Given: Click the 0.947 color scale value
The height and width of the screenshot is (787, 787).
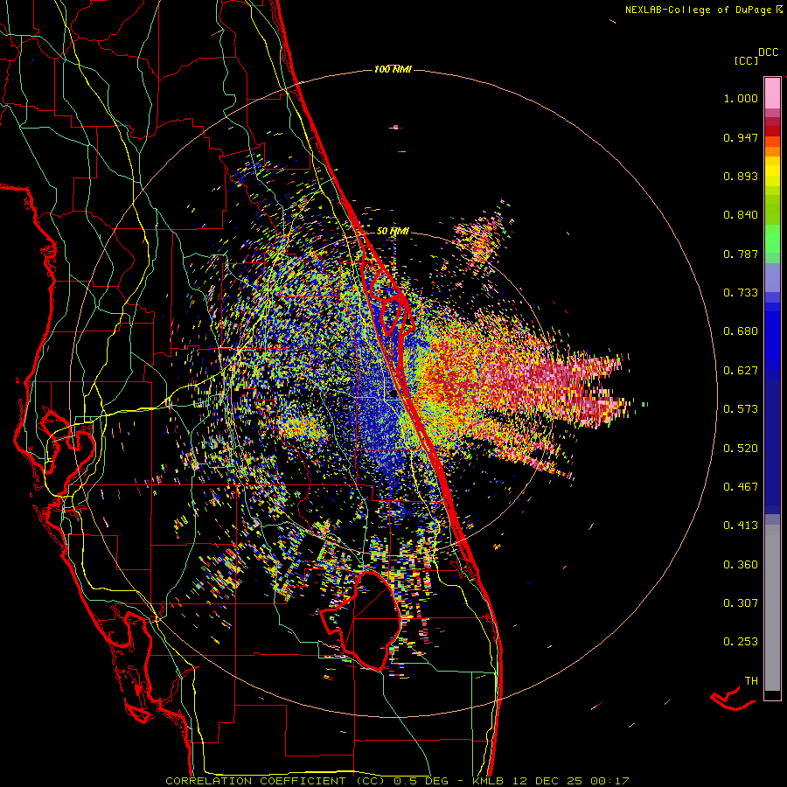Looking at the screenshot, I should [741, 137].
